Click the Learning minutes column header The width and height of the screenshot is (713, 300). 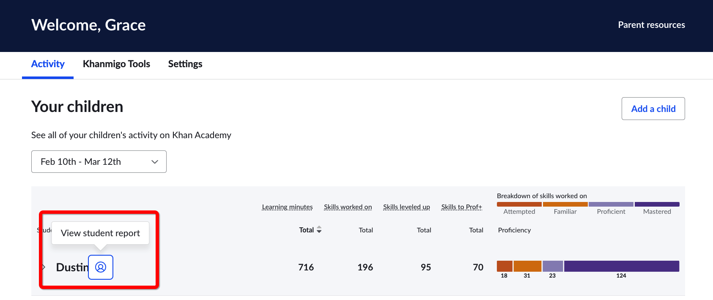pyautogui.click(x=287, y=207)
